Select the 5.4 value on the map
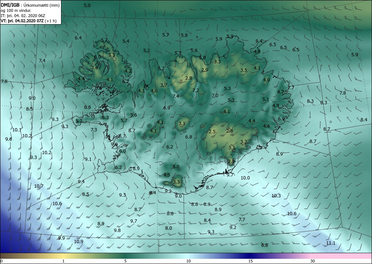Image resolution: width=372 pixels, height=264 pixels. [x=126, y=41]
